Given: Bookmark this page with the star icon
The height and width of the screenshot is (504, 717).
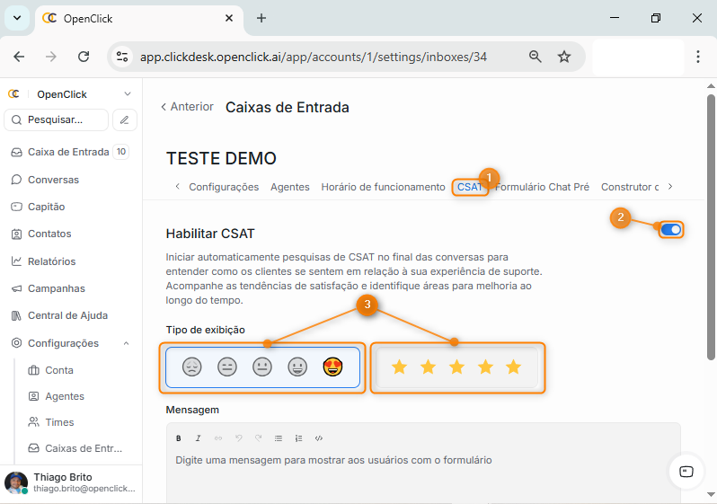Looking at the screenshot, I should tap(564, 57).
